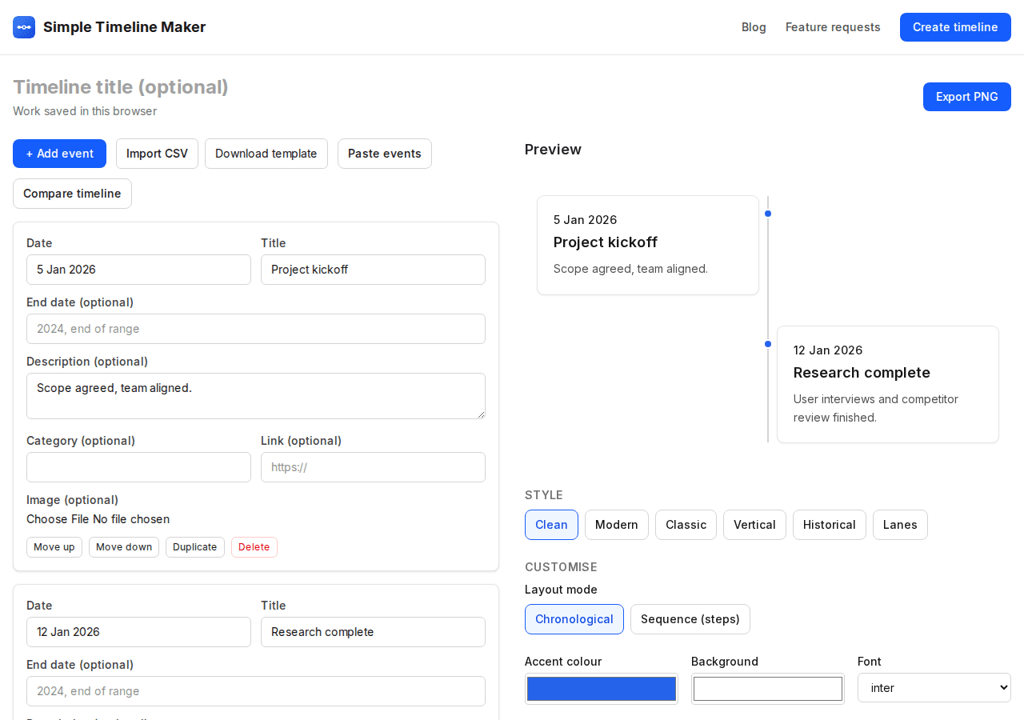Set layout mode to Sequence (steps)

(x=690, y=619)
